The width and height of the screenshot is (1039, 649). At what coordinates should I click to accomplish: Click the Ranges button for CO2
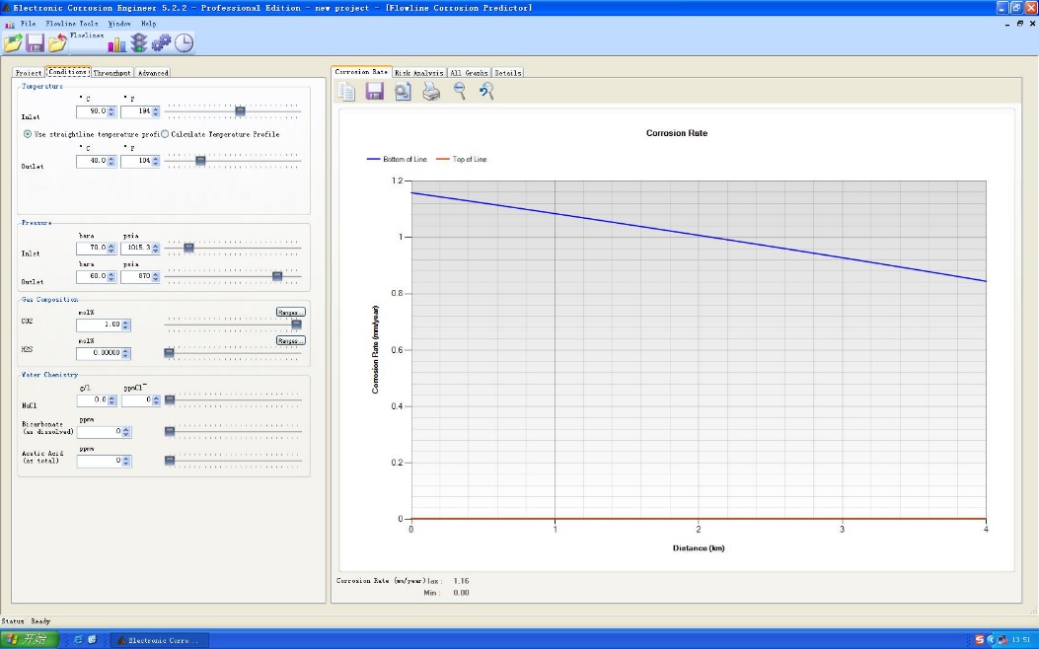pos(290,312)
